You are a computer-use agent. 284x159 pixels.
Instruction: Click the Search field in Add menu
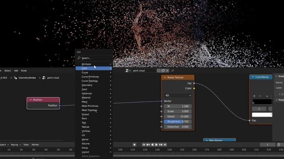tap(94, 58)
